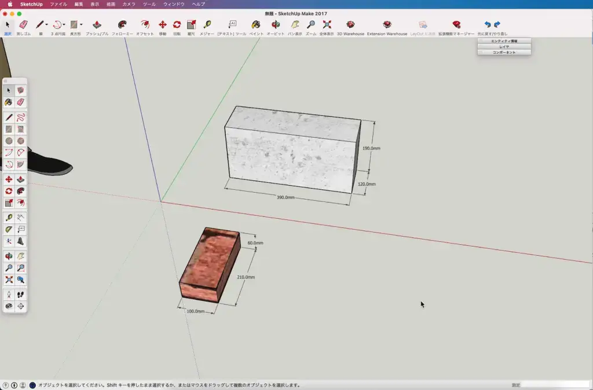Activate Axes tool in floating palette

point(9,241)
